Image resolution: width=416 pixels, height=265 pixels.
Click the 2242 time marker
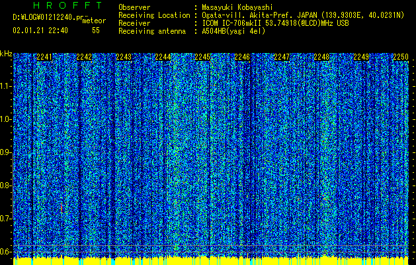tap(84, 57)
